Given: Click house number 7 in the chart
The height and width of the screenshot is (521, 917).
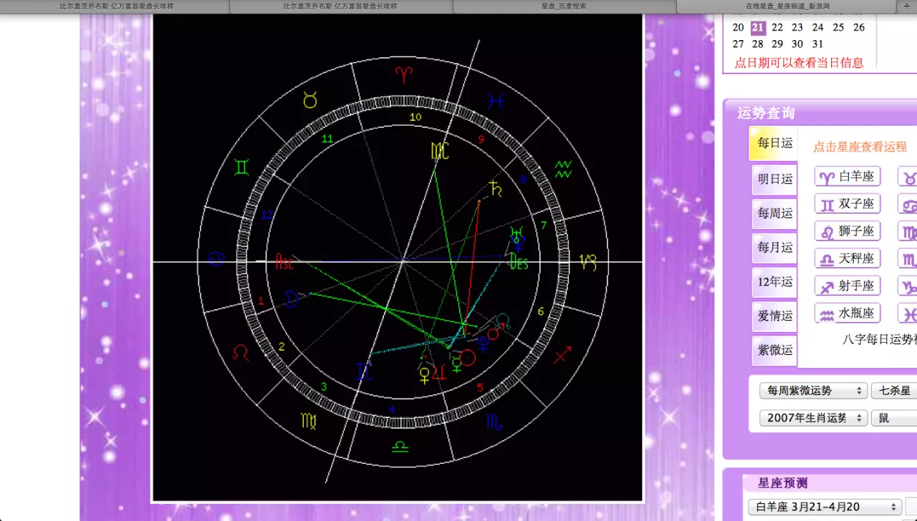Looking at the screenshot, I should click(x=544, y=225).
